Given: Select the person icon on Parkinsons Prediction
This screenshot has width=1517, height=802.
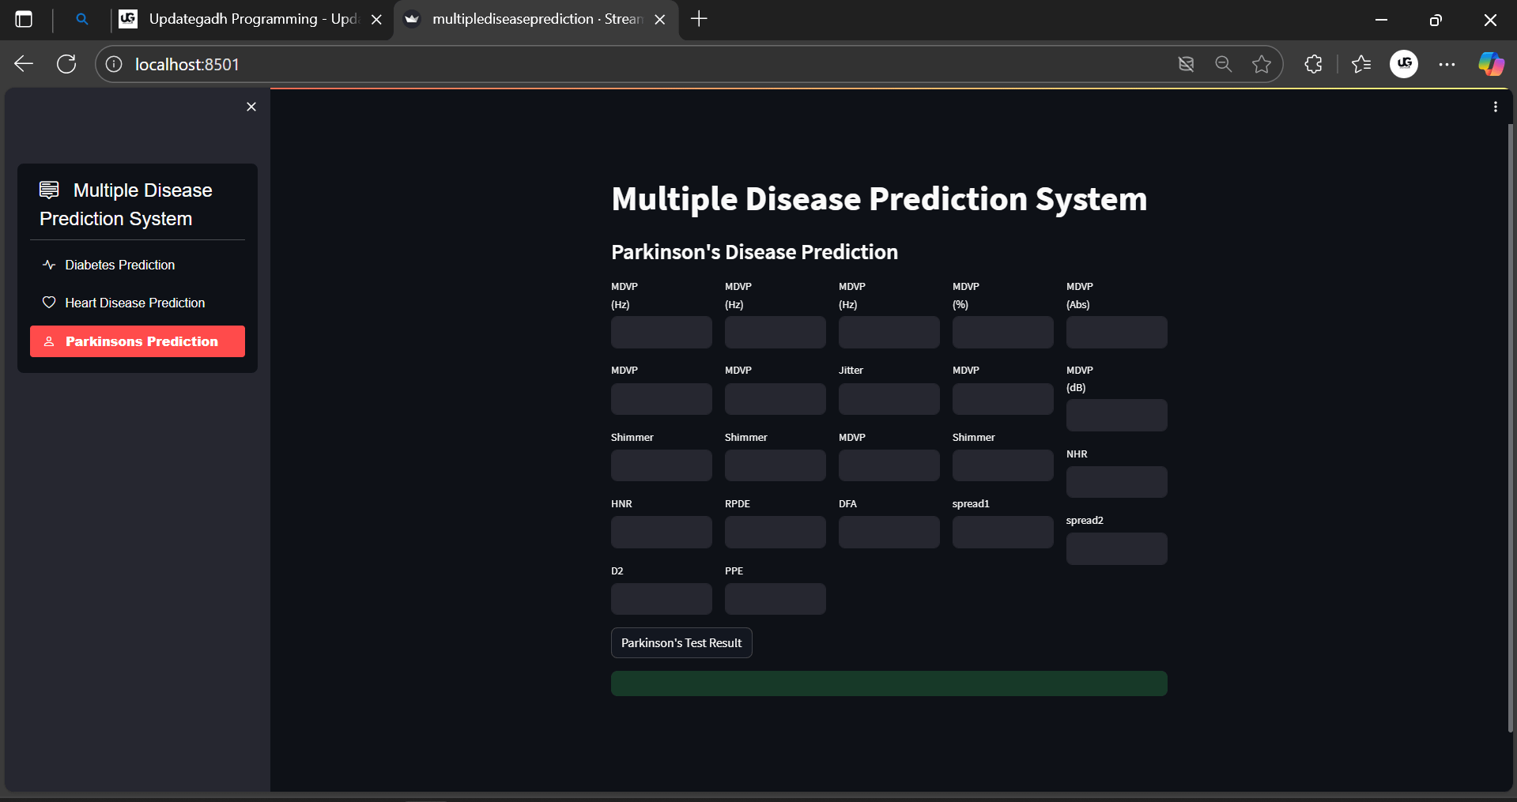Looking at the screenshot, I should click(x=50, y=341).
